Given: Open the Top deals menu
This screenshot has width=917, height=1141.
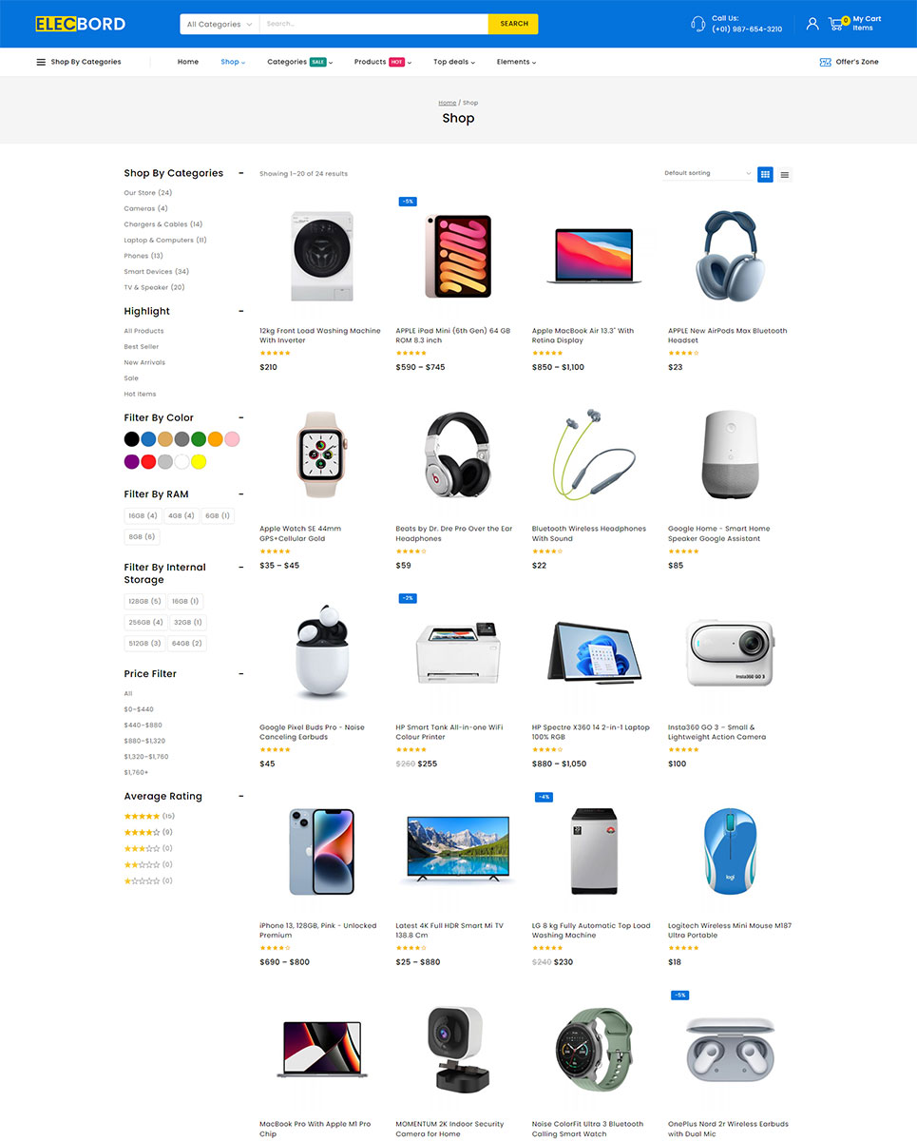Looking at the screenshot, I should [454, 62].
